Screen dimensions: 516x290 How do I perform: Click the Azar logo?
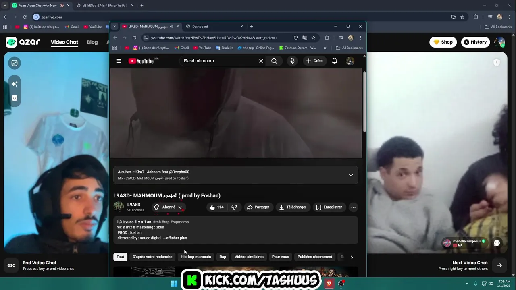coord(23,42)
